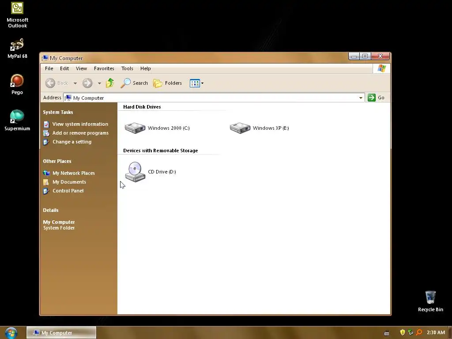Image resolution: width=452 pixels, height=339 pixels.
Task: Click the tray network connection icon
Action: pos(411,332)
